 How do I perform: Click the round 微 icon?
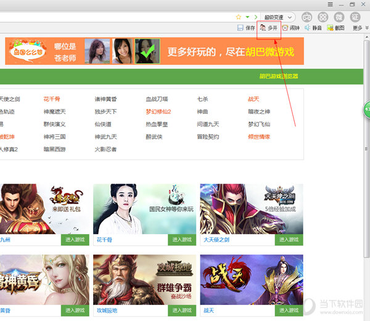coord(339,17)
